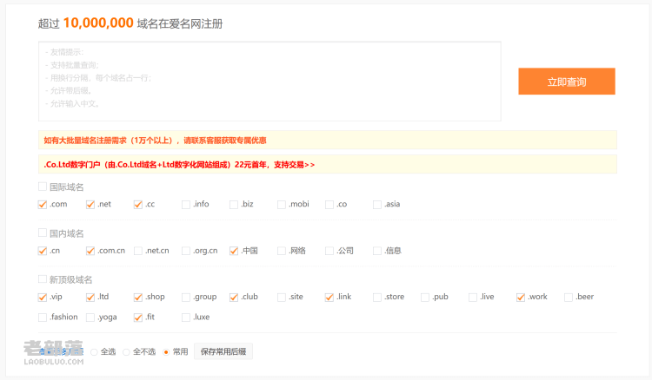Uncheck the .ltd checkbox
Image resolution: width=652 pixels, height=380 pixels.
[90, 297]
